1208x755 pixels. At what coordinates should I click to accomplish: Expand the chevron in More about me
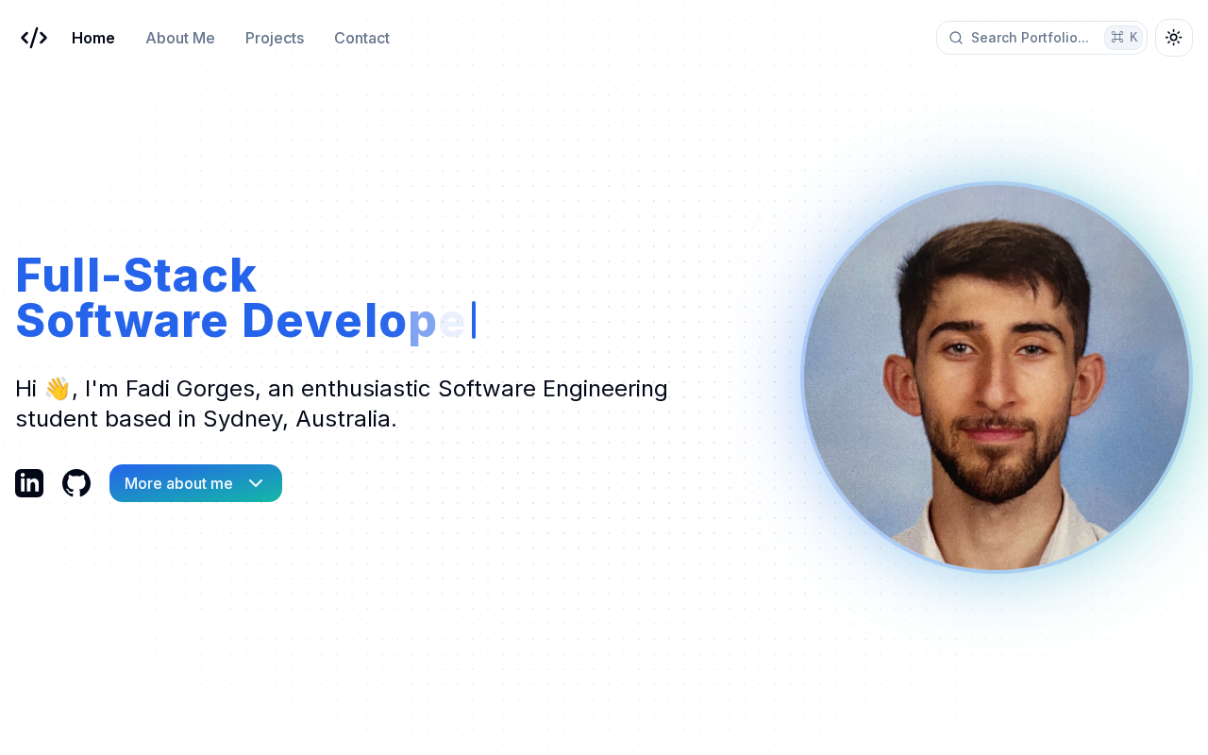coord(256,483)
